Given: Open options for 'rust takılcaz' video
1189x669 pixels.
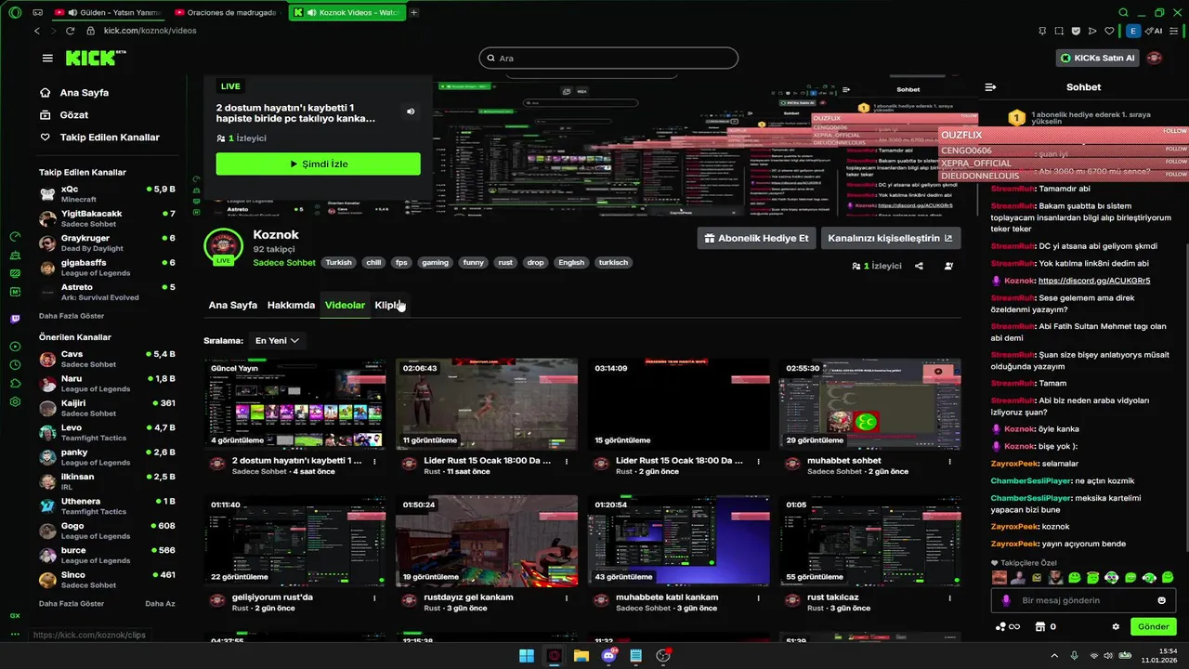Looking at the screenshot, I should [949, 597].
